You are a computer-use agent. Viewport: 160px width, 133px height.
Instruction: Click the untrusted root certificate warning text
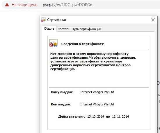point(93,61)
